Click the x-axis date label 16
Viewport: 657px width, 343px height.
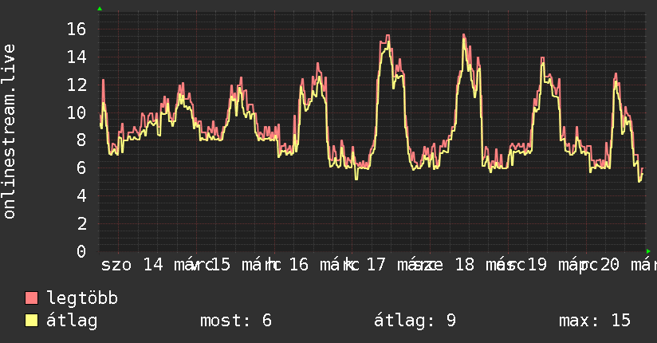(299, 265)
